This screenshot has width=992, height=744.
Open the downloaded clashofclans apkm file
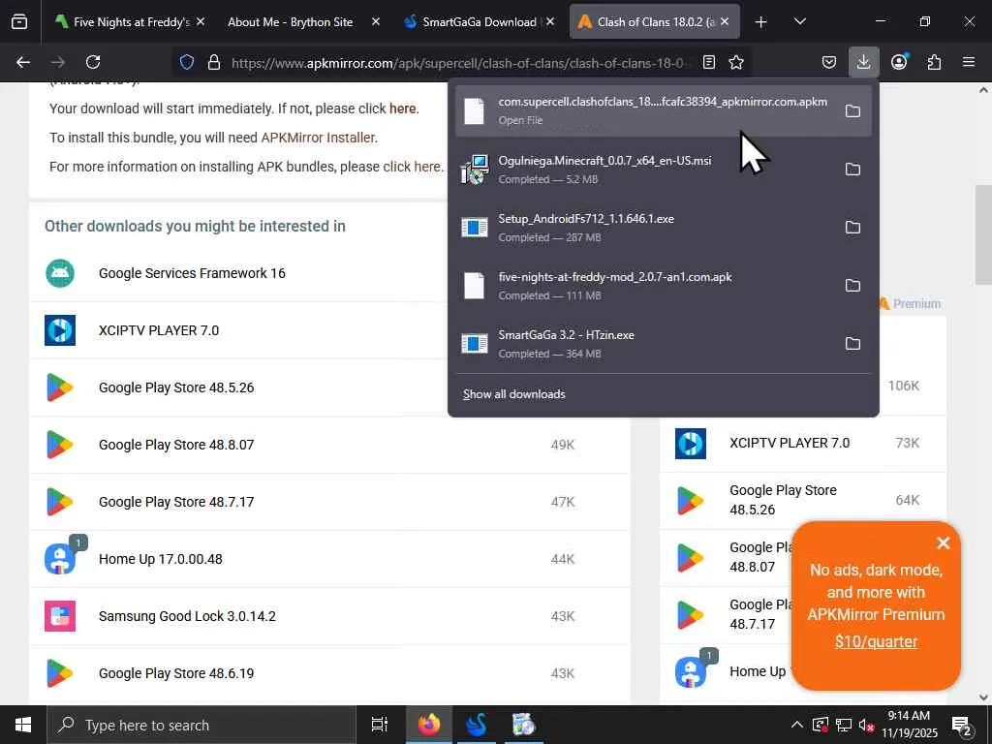[645, 110]
